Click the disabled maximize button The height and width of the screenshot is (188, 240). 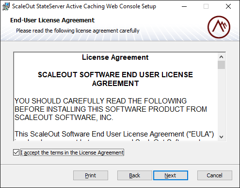coord(206,6)
